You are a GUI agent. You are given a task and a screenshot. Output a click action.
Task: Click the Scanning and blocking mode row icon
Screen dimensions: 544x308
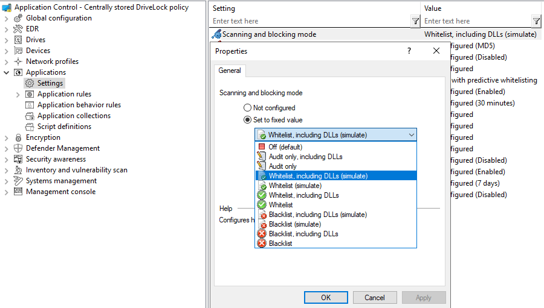click(216, 34)
